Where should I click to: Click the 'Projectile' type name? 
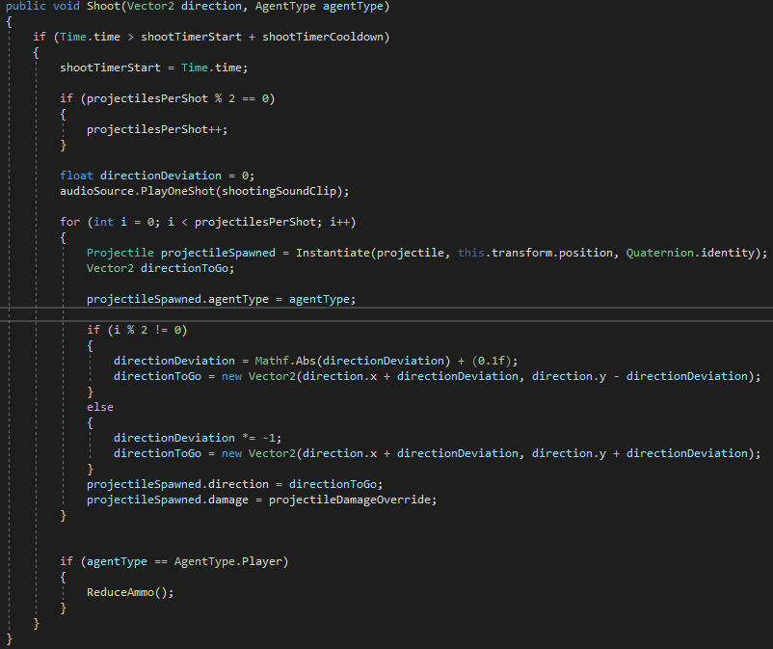[x=120, y=253]
